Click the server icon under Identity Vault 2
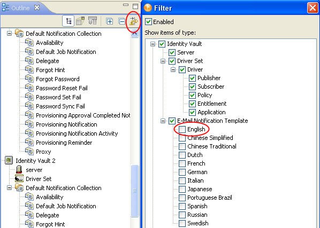This screenshot has height=228, width=320. 19,170
